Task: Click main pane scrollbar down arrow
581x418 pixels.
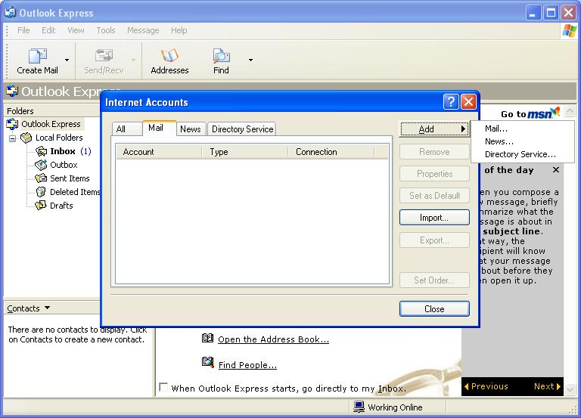Action: pos(570,389)
